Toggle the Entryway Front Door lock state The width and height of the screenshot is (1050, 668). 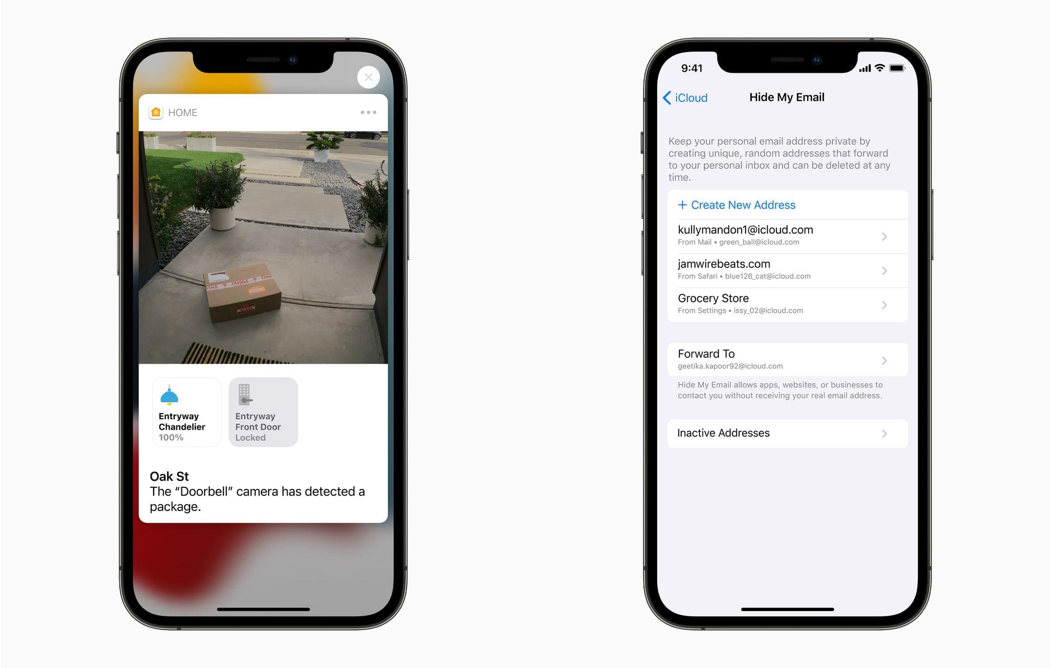pos(264,411)
